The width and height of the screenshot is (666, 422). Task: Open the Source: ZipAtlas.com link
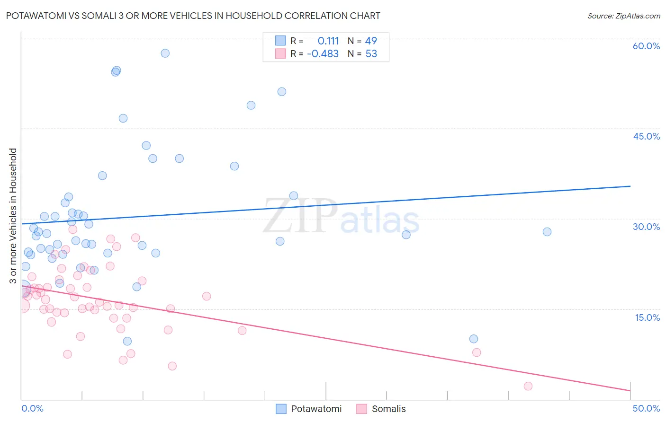(x=624, y=16)
